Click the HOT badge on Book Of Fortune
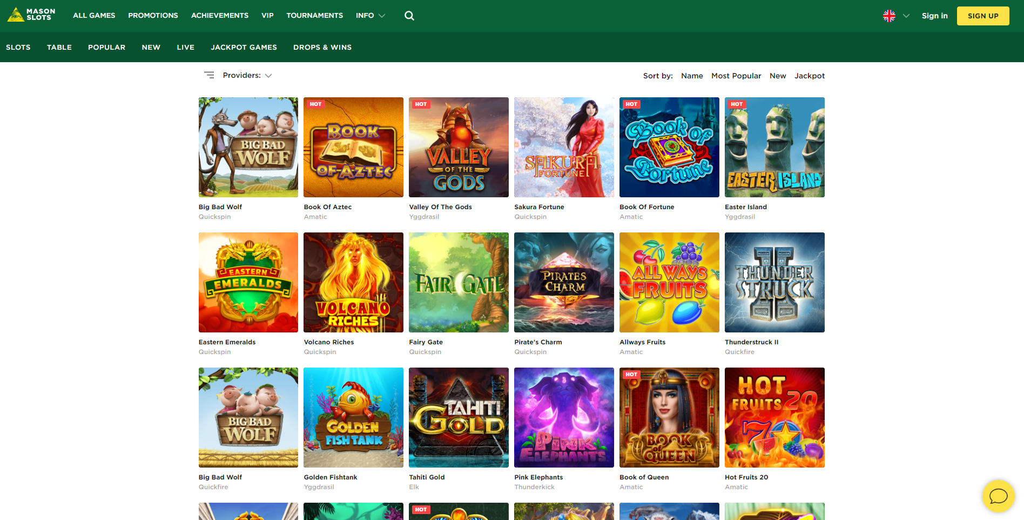The height and width of the screenshot is (520, 1024). coord(631,104)
